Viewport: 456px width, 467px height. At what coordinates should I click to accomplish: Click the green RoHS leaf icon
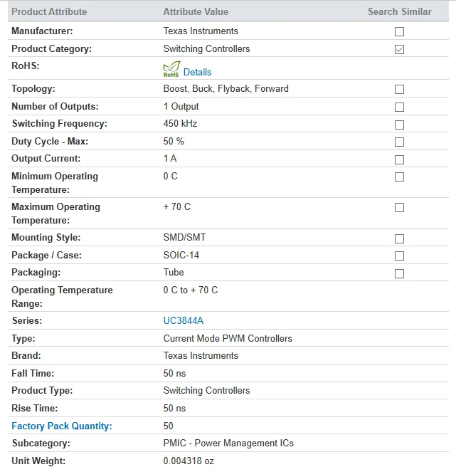171,69
